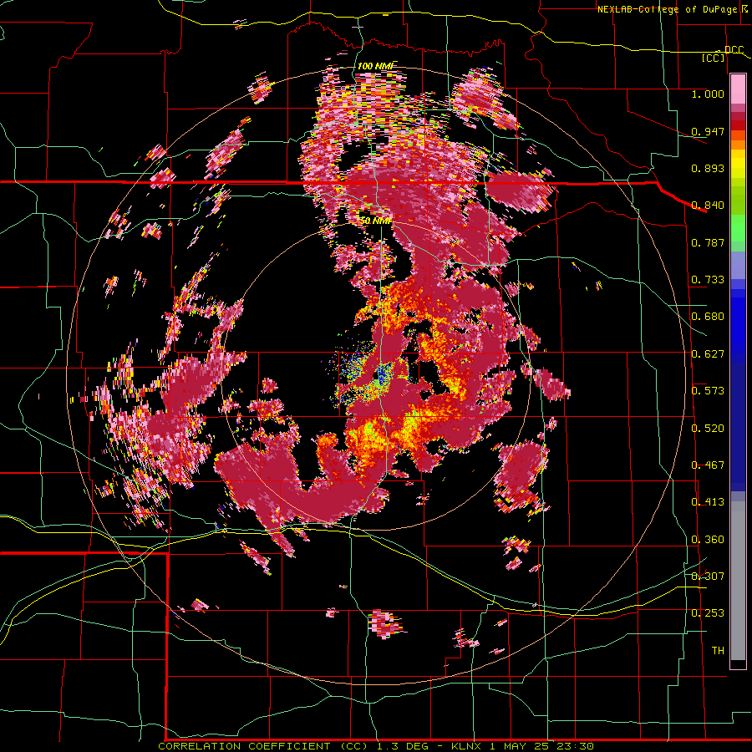Click the [CC] legend title

(x=714, y=58)
